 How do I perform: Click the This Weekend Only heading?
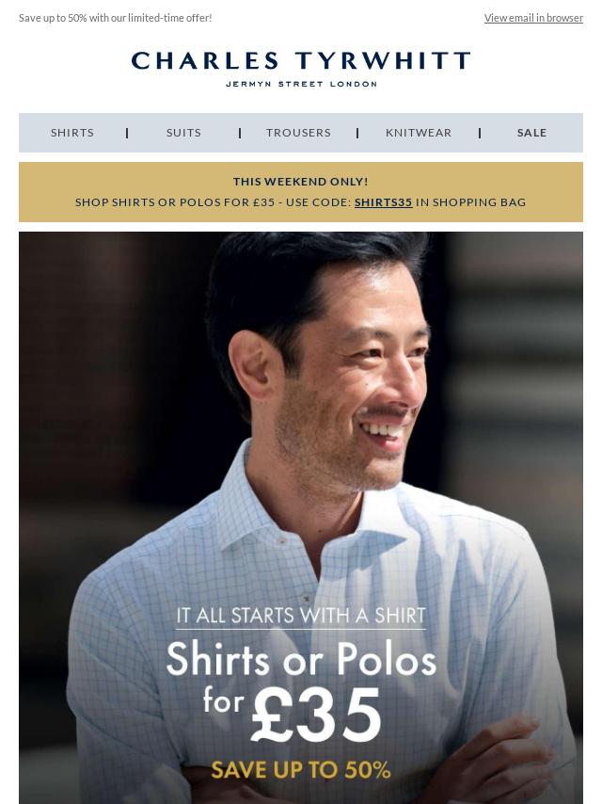pyautogui.click(x=301, y=182)
